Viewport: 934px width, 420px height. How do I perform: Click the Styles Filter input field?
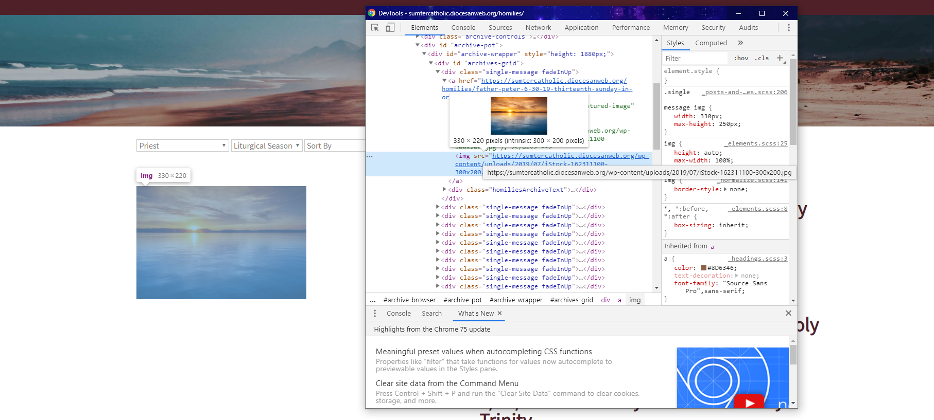[x=695, y=59]
